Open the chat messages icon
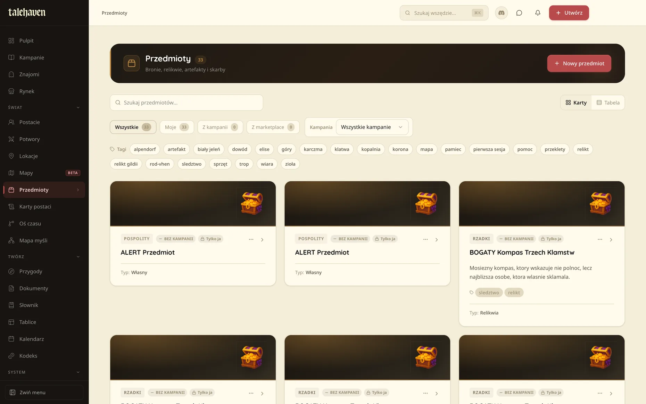The image size is (646, 404). pos(519,13)
